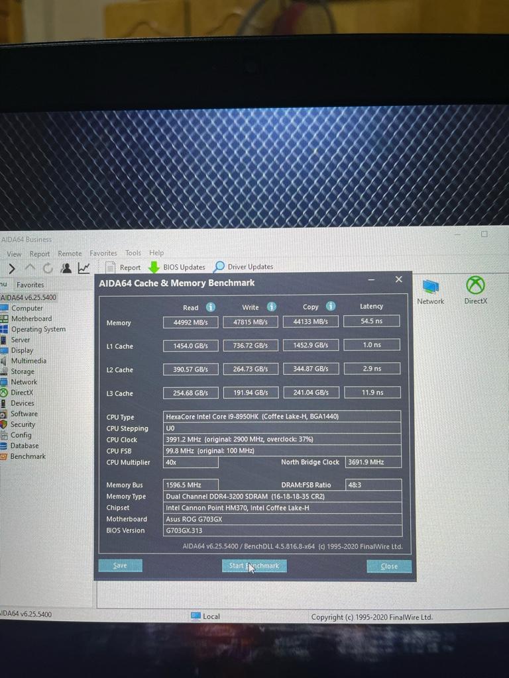Select DirectX in the sidebar tree

pos(22,393)
